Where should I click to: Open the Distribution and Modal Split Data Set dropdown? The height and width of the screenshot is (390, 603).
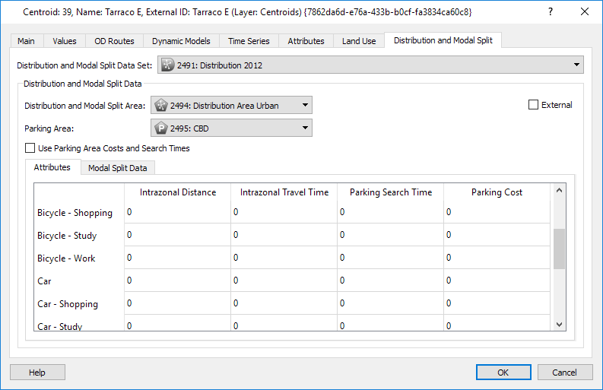[370, 65]
